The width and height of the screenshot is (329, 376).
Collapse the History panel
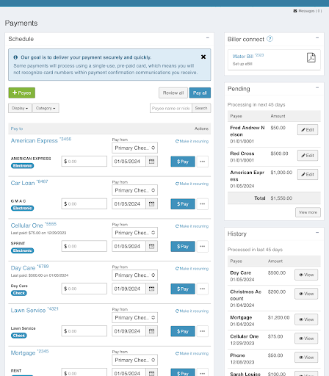pyautogui.click(x=317, y=233)
